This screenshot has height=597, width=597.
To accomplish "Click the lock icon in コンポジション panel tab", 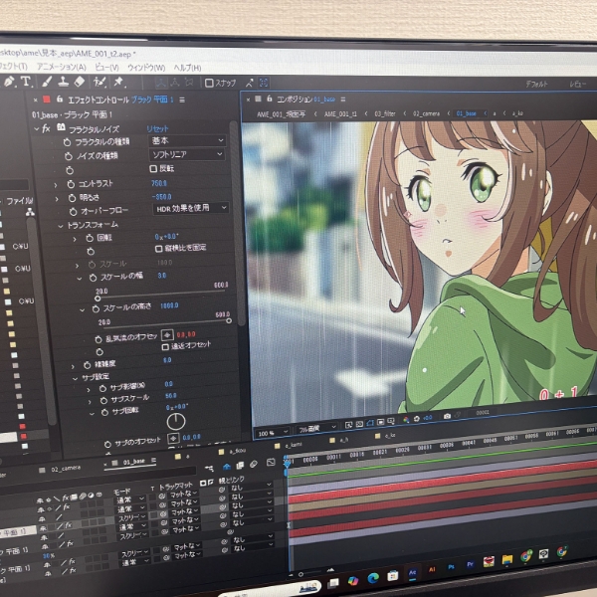I will pyautogui.click(x=270, y=99).
